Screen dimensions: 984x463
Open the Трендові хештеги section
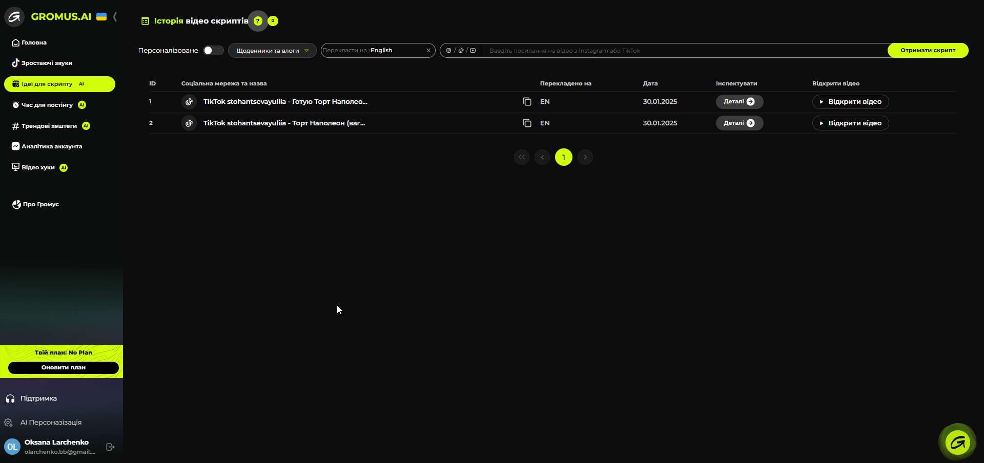point(51,126)
